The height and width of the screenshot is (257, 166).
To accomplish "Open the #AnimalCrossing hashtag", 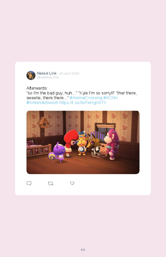I will pos(86,98).
